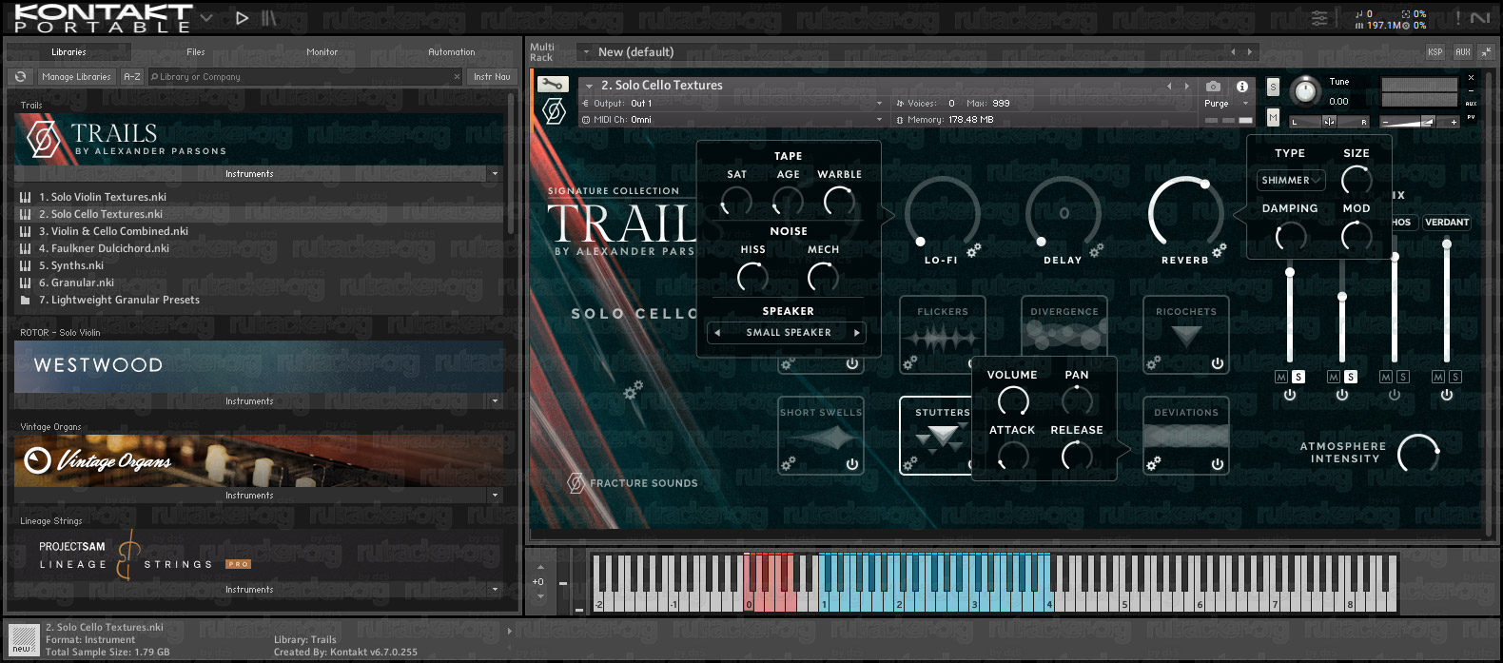Viewport: 1503px width, 663px height.
Task: Open the Deviations gear settings
Action: [x=1153, y=463]
